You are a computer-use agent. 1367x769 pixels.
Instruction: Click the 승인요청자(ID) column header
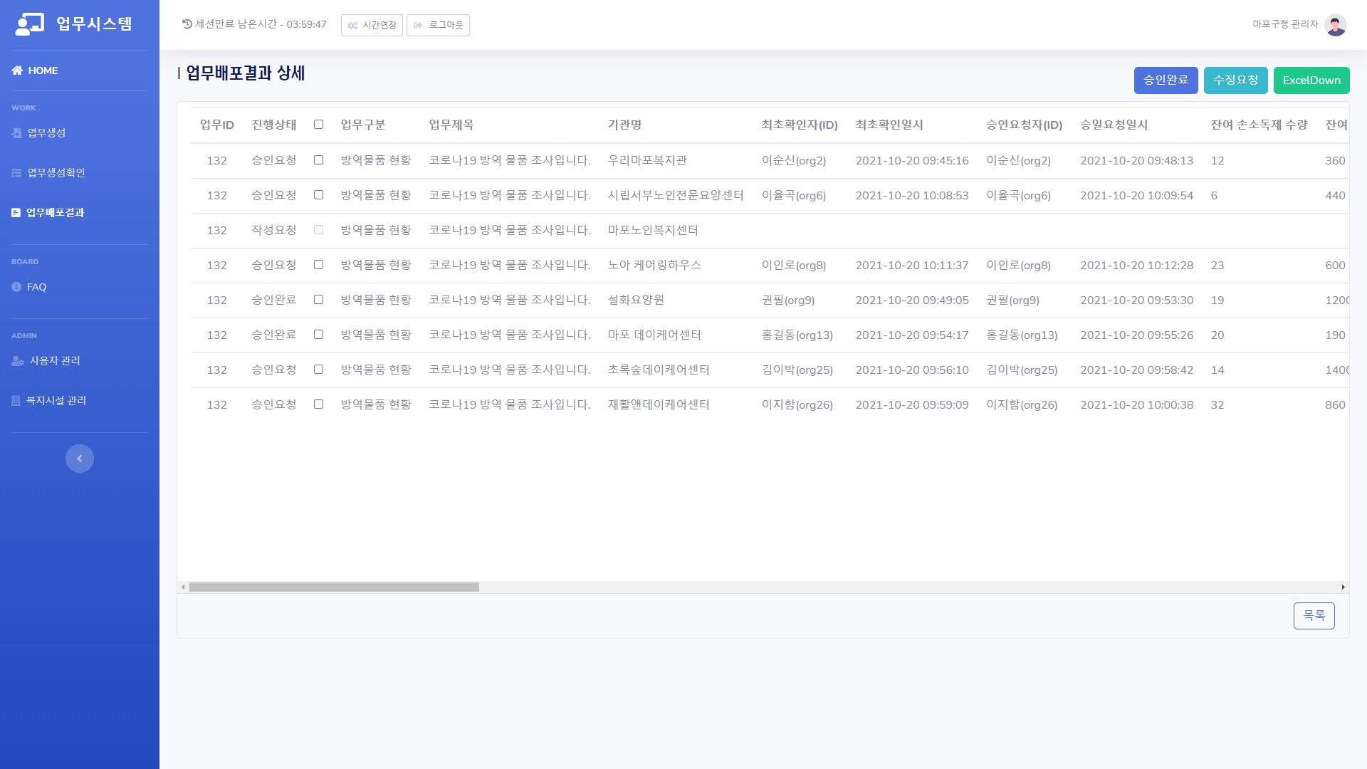[x=1024, y=125]
